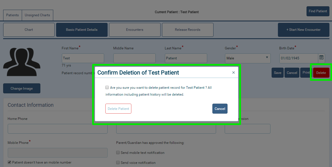Viewport: 332px width, 167px height.
Task: Close the Confirm Deletion dialog with X
Action: coord(233,73)
